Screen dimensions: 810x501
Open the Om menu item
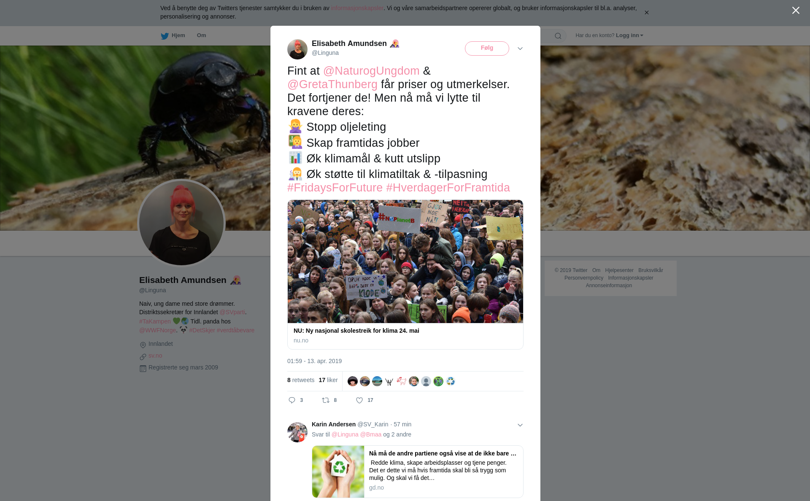point(201,35)
